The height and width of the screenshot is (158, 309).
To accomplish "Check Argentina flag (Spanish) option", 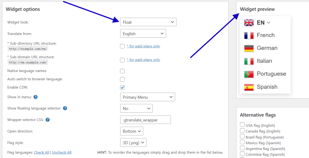I will click(x=242, y=148).
